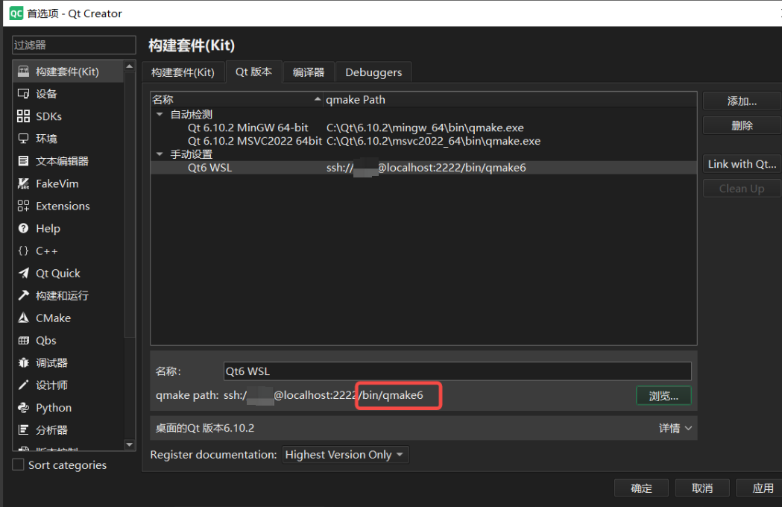Sort by the qmake Path column header
Image resolution: width=782 pixels, height=507 pixels.
point(510,100)
